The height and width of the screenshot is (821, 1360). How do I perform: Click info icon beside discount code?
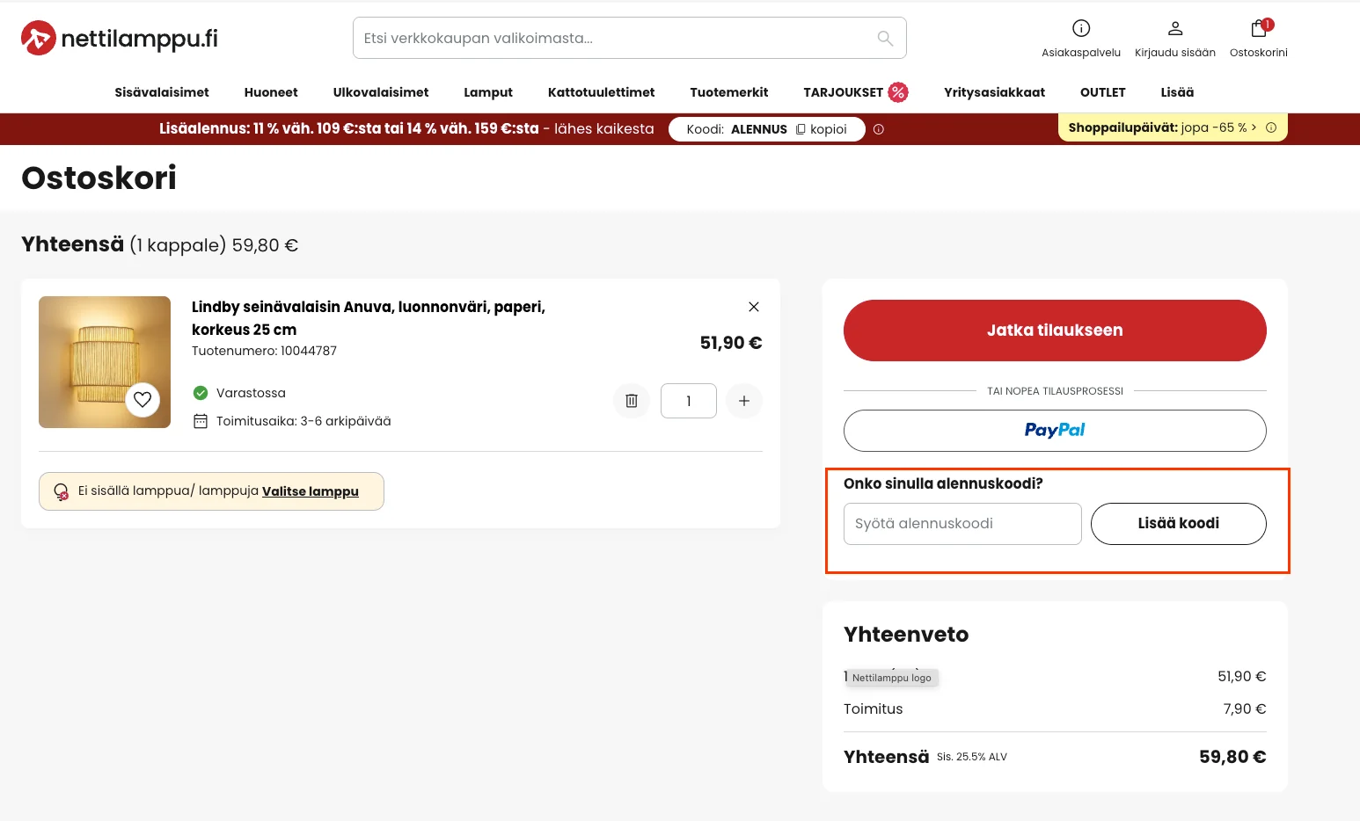pyautogui.click(x=879, y=129)
